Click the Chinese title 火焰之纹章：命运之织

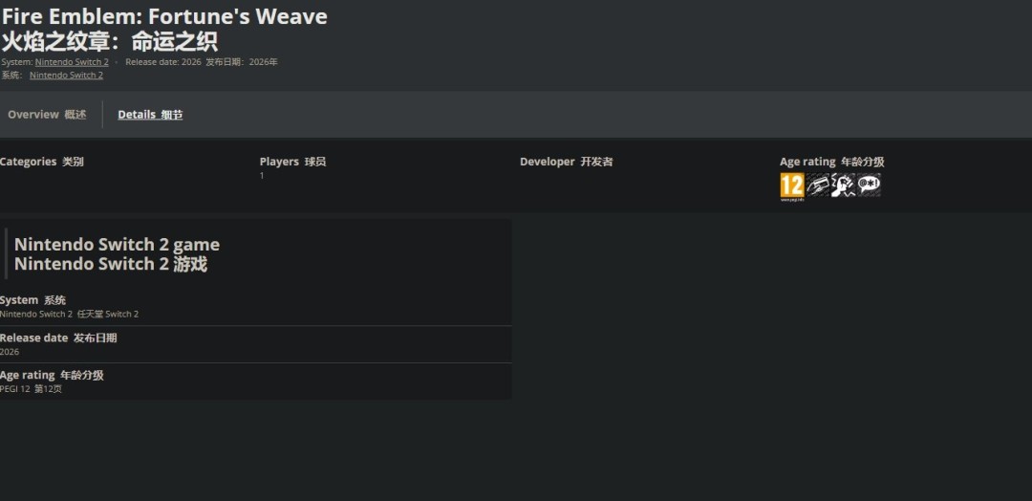click(109, 42)
